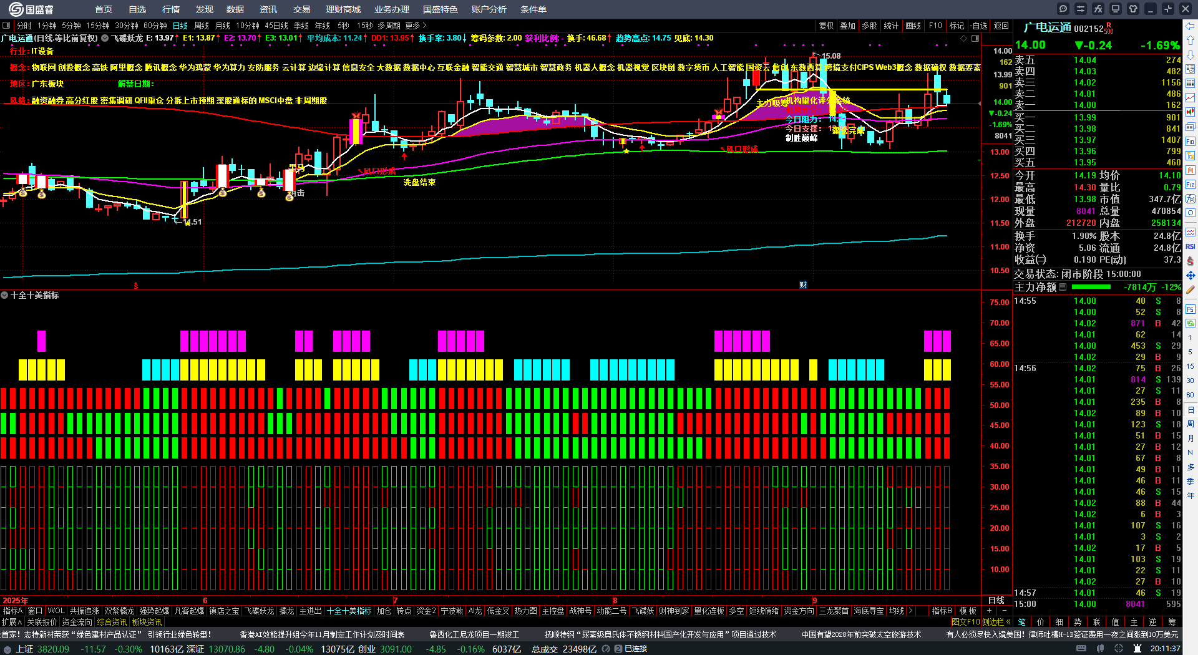Click the target crosshair icon in status bar

(1119, 649)
